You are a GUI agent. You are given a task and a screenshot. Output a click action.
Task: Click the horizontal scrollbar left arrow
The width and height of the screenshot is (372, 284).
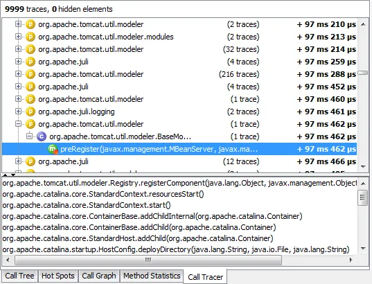coord(8,260)
